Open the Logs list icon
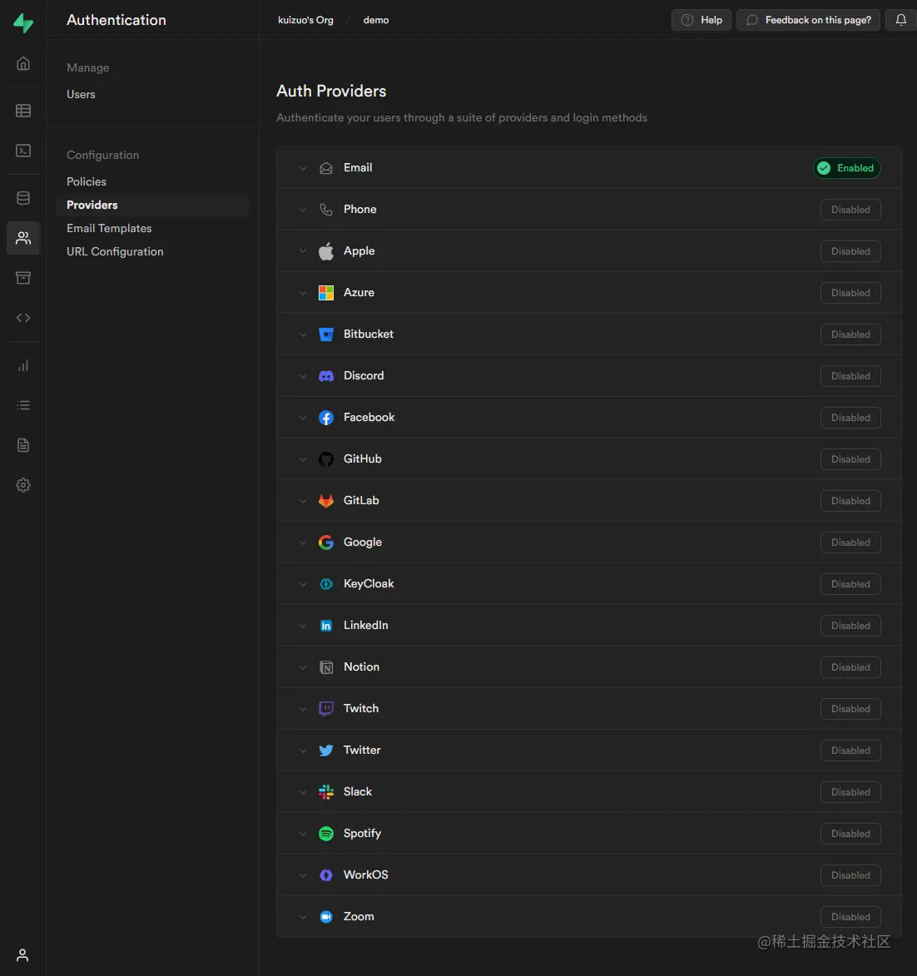This screenshot has width=917, height=976. coord(23,405)
